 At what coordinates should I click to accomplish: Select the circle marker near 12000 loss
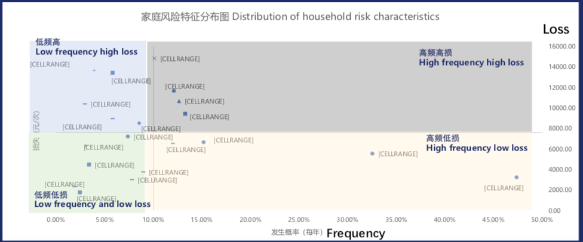click(x=174, y=91)
